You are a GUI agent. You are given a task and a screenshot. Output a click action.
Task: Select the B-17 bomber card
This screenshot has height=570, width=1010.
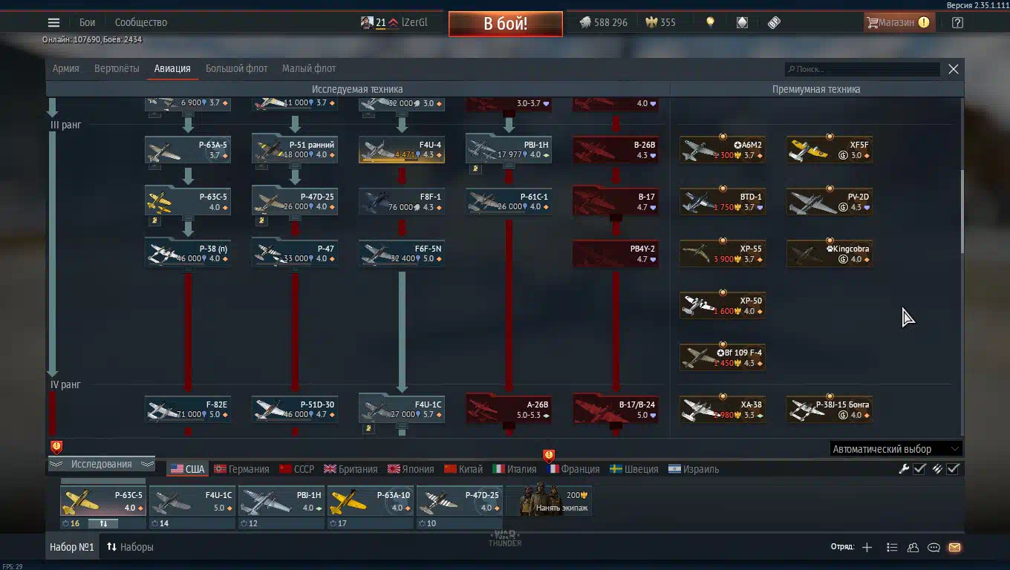point(616,202)
